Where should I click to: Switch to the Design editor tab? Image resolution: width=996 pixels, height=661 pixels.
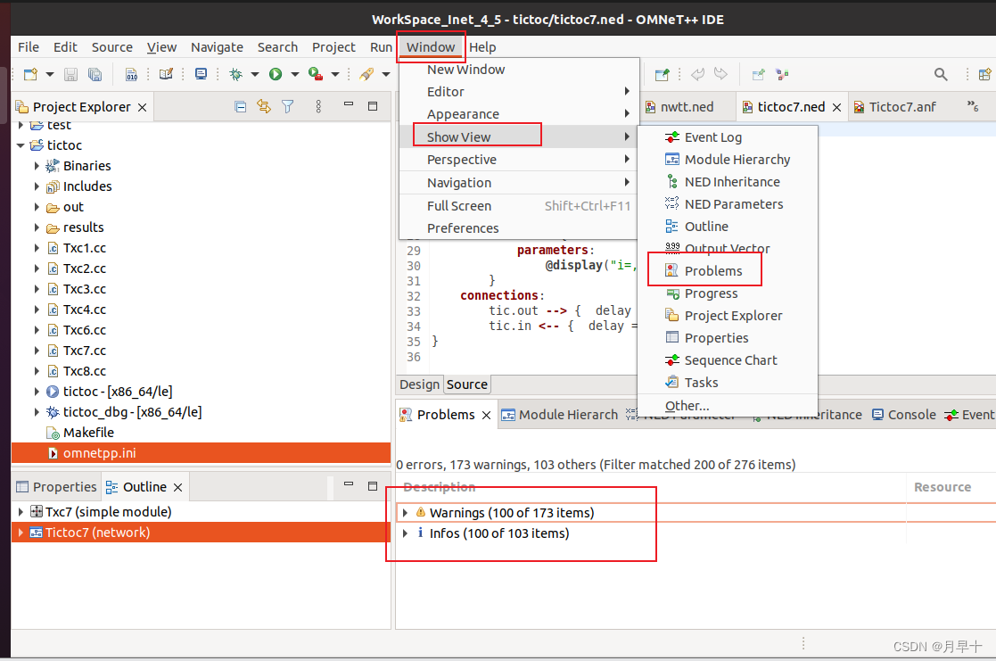tap(419, 384)
